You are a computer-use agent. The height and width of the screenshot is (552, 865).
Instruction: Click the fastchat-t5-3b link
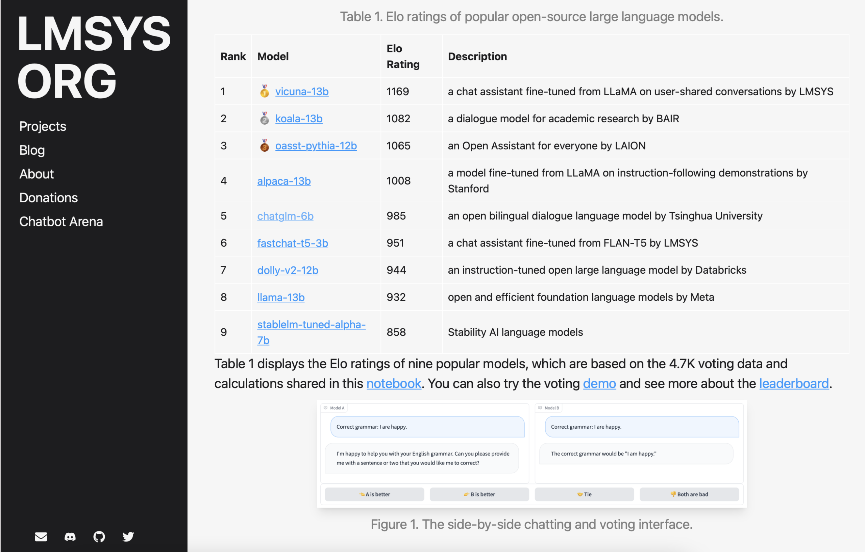292,243
